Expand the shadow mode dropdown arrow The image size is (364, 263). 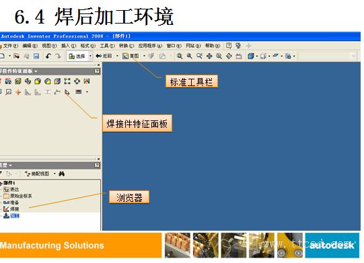tap(282, 57)
